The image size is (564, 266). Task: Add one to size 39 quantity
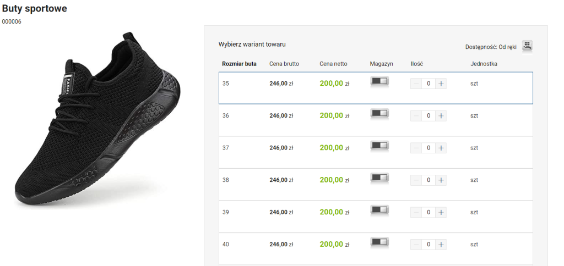[x=441, y=212]
